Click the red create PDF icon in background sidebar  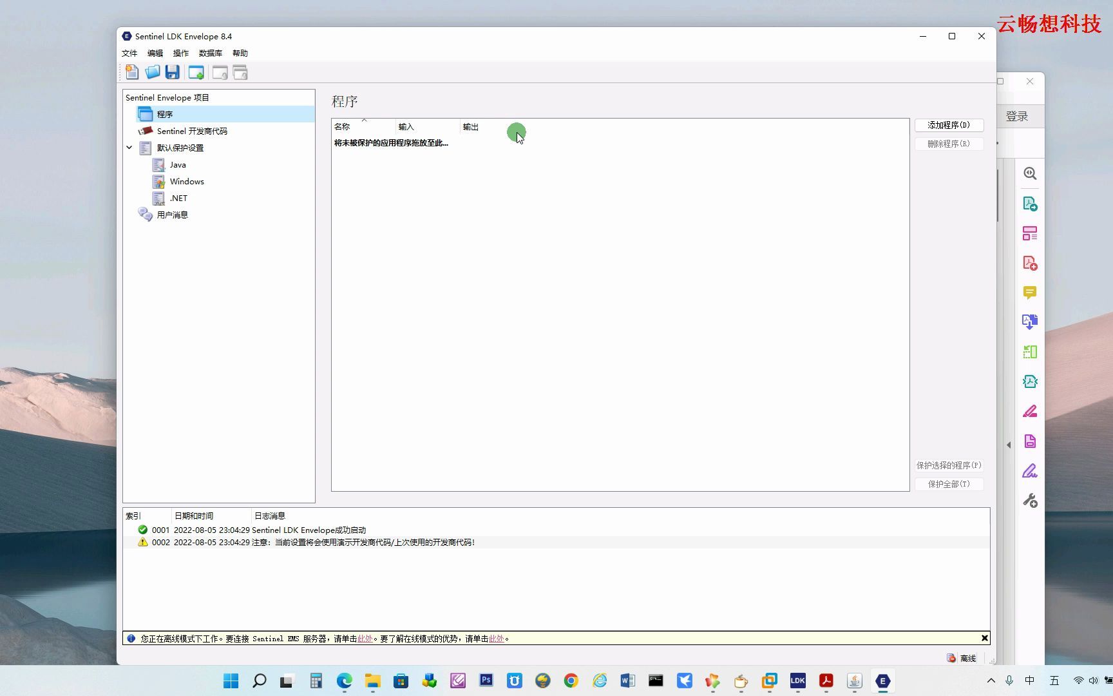click(1030, 263)
